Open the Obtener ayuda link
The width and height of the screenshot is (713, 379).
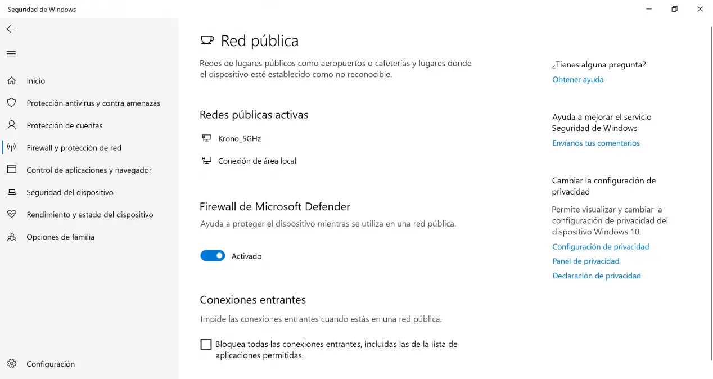[x=577, y=80]
